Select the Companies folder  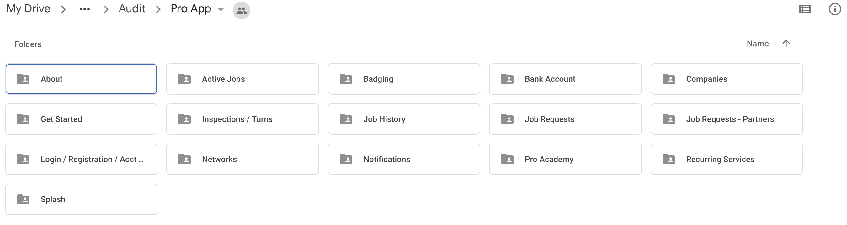(727, 79)
